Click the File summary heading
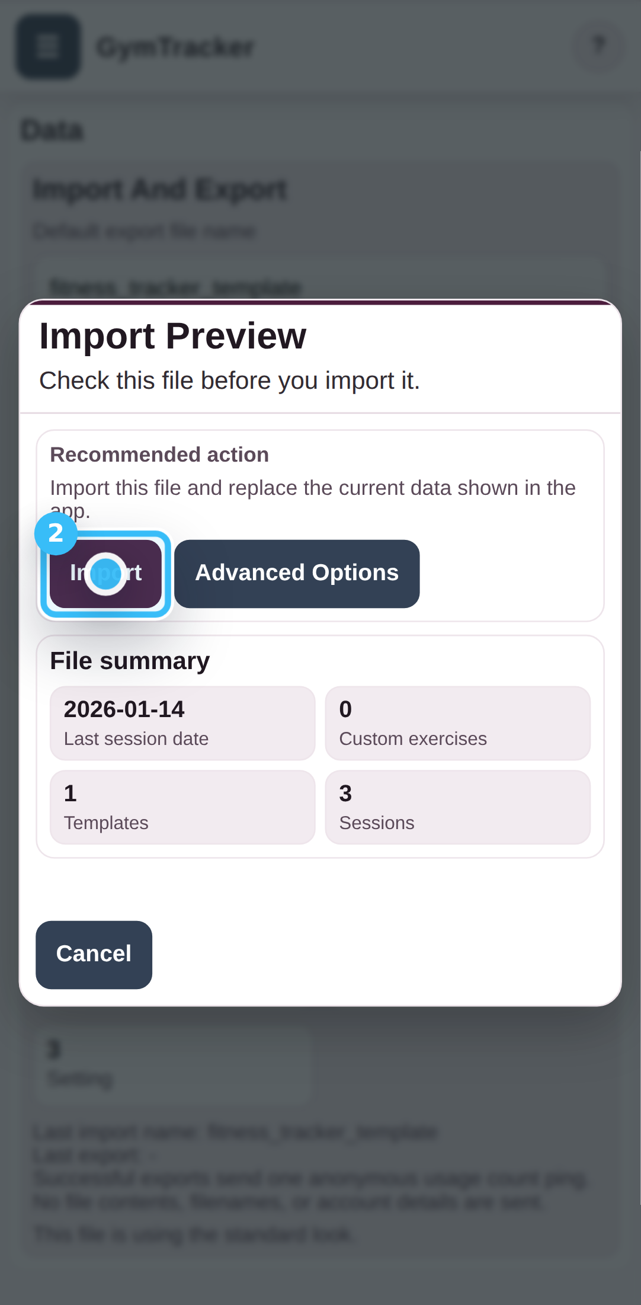The image size is (641, 1305). 130,661
